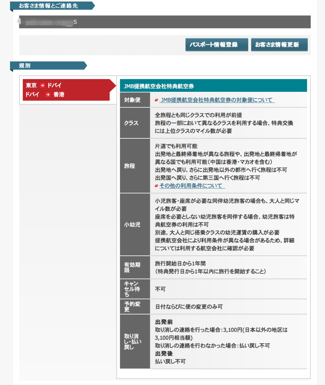Viewport: 325px width, 385px height.
Task: Click the 対象便 row label
Action: pos(135,100)
